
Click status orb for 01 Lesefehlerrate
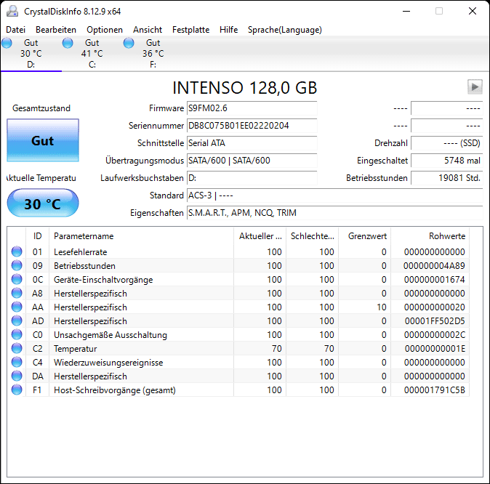[x=17, y=251]
